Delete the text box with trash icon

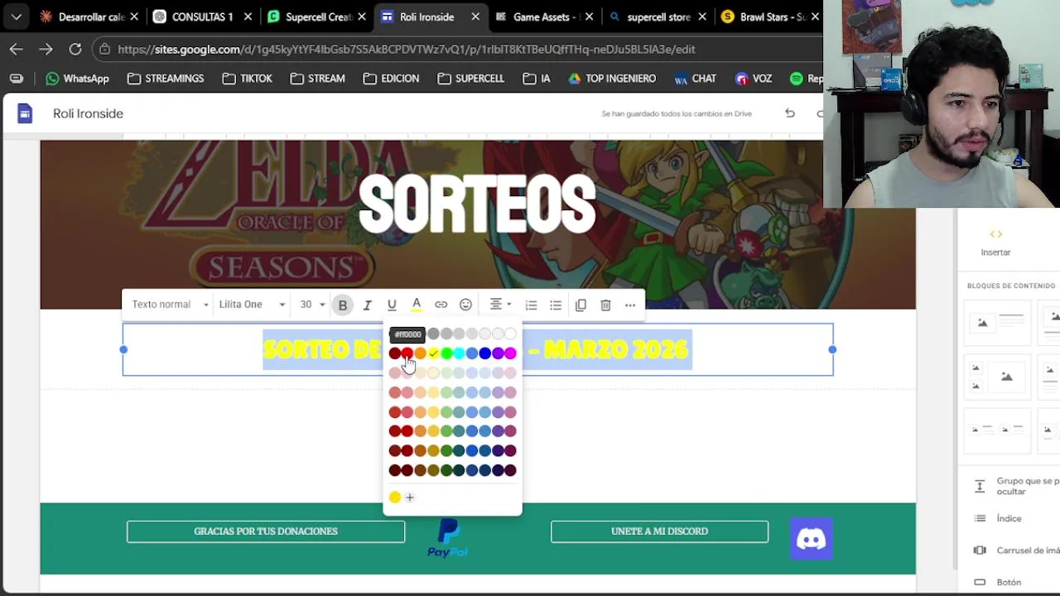605,305
